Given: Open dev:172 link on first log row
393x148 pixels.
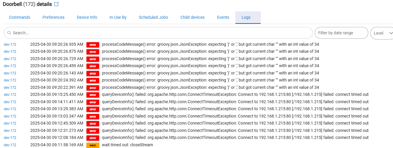Looking at the screenshot, I should tap(10, 45).
